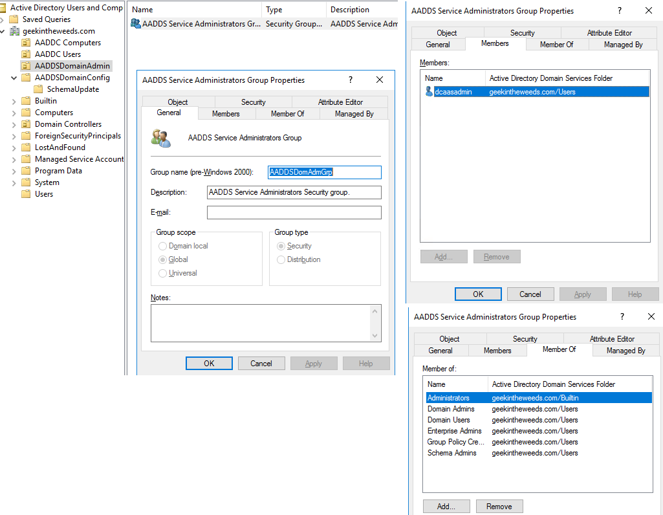This screenshot has width=663, height=515.
Task: Expand the Domain Controllers tree node
Action: point(14,124)
